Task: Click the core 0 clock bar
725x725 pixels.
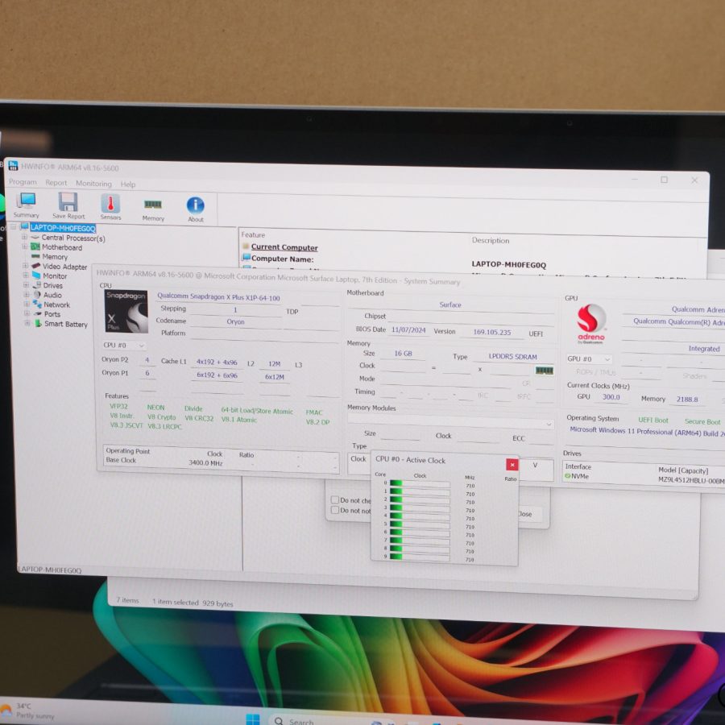Action: 420,483
